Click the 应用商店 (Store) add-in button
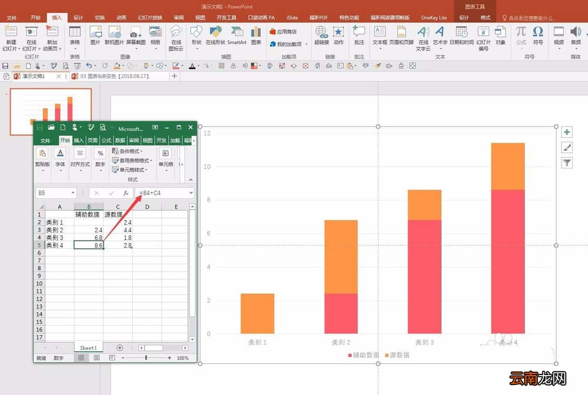The width and height of the screenshot is (588, 395). [283, 32]
